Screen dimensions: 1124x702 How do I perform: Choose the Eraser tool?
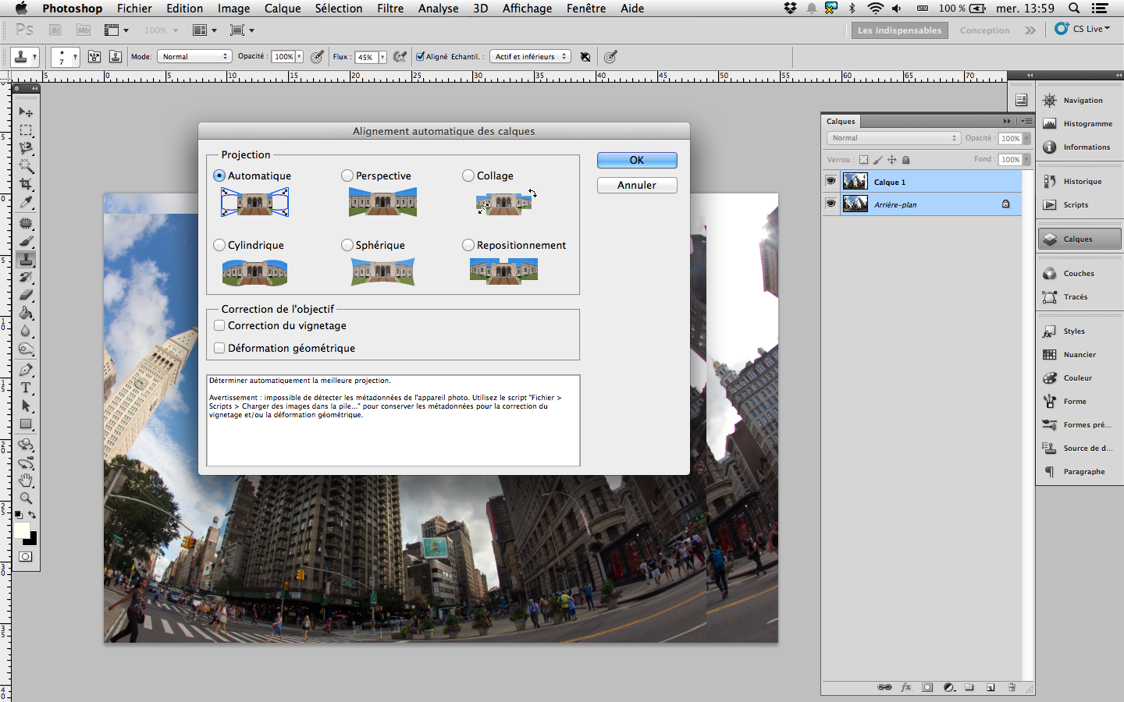point(26,296)
